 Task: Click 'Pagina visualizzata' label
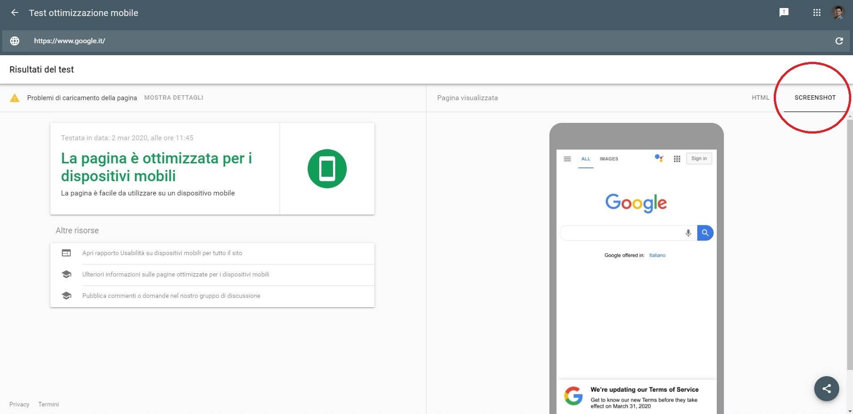click(x=467, y=98)
